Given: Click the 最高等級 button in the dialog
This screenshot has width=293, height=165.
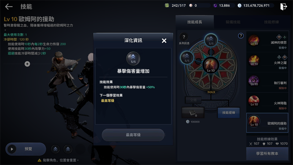Looking at the screenshot, I should click(133, 135).
